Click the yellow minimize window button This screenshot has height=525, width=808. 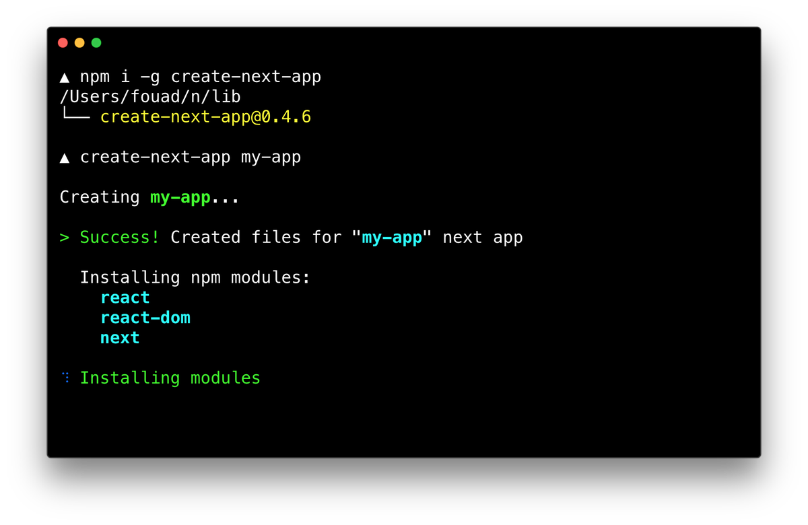[x=79, y=42]
